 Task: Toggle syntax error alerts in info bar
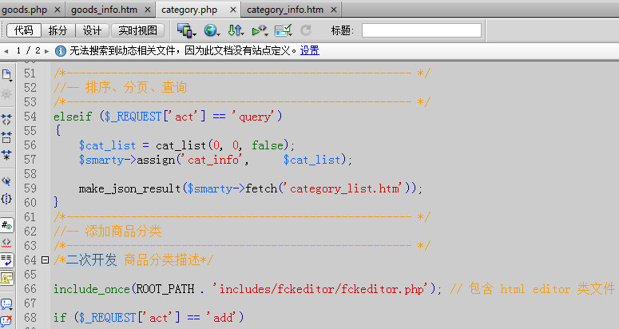pyautogui.click(x=6, y=278)
